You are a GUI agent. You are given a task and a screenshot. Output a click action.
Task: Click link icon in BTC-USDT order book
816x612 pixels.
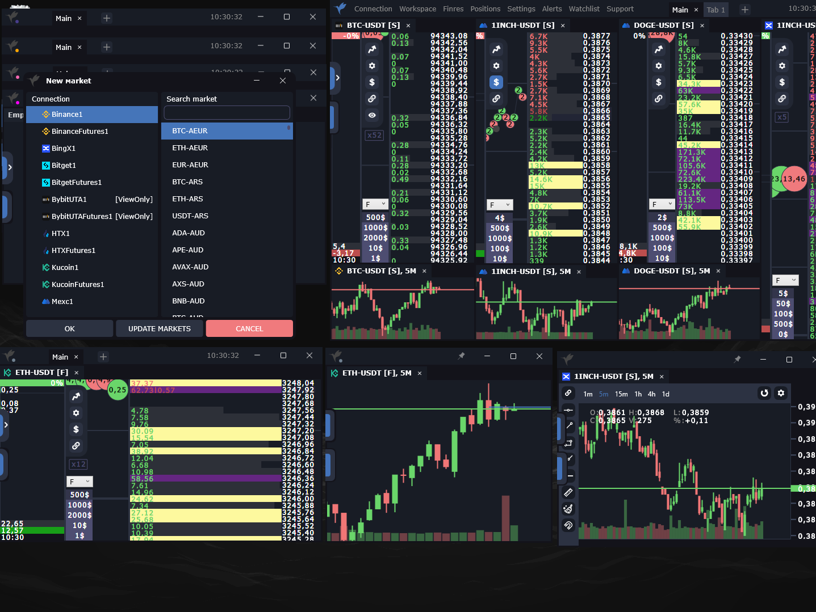372,99
